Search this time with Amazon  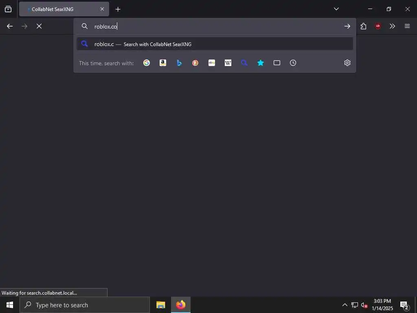pyautogui.click(x=163, y=63)
